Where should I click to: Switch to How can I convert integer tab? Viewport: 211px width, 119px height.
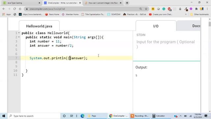pyautogui.click(x=103, y=3)
